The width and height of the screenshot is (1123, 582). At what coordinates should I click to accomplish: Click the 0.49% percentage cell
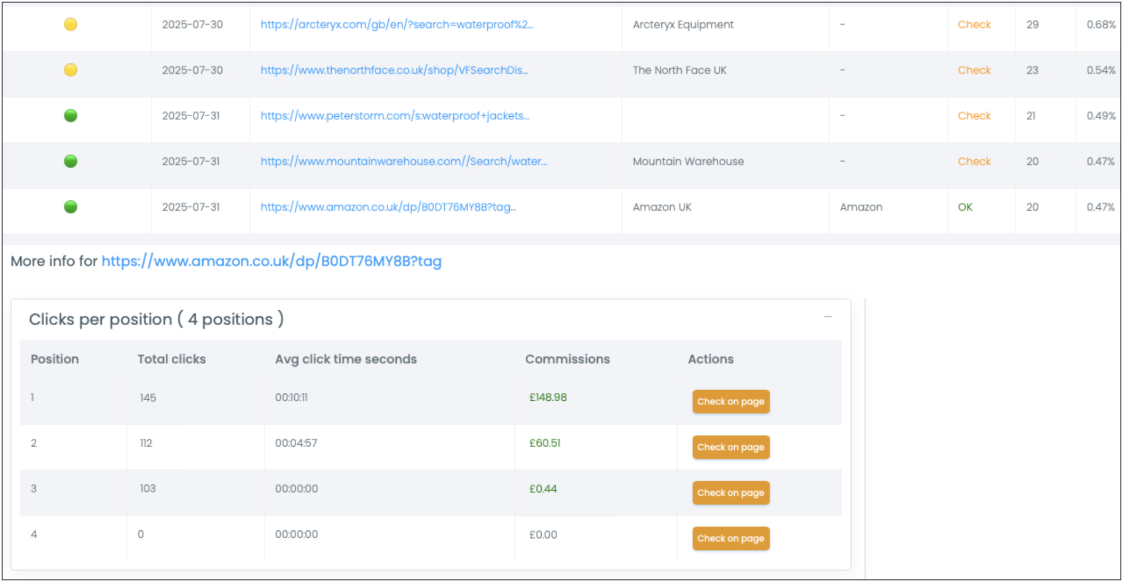tap(1101, 116)
